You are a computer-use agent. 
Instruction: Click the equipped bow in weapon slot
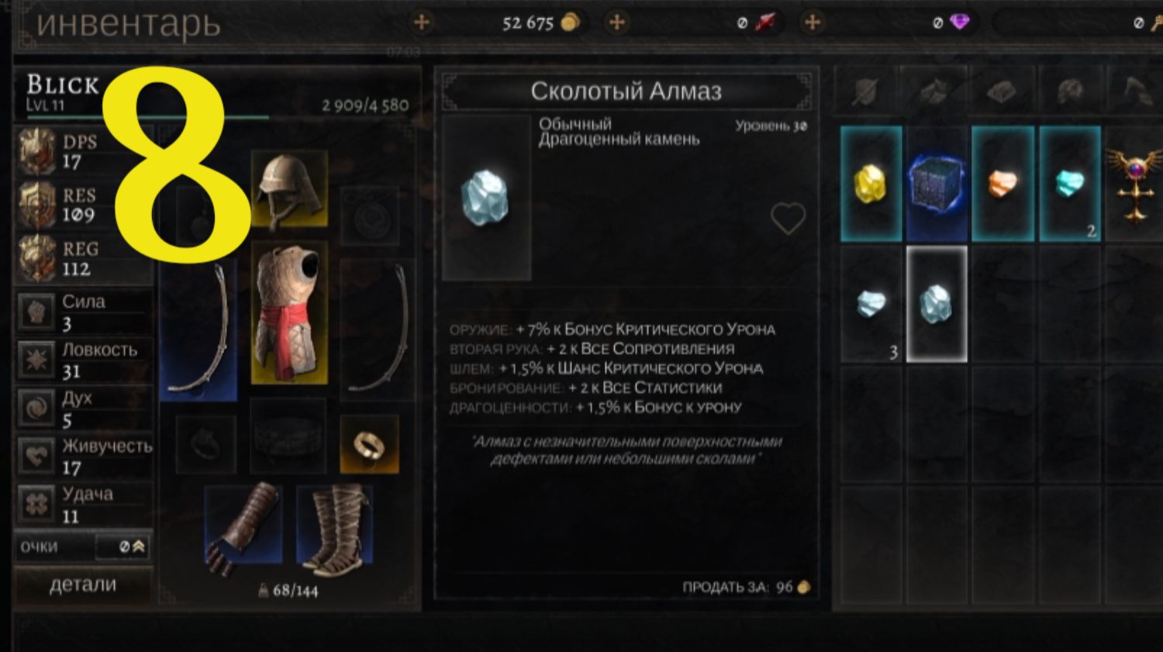198,329
